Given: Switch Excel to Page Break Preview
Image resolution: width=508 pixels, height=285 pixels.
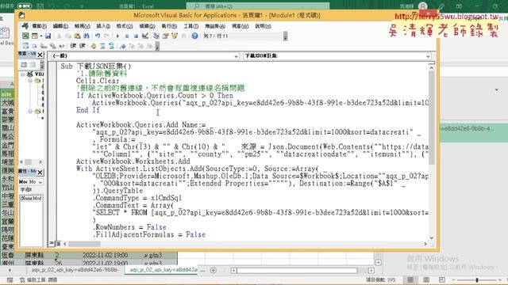Looking at the screenshot, I should click(x=441, y=279).
